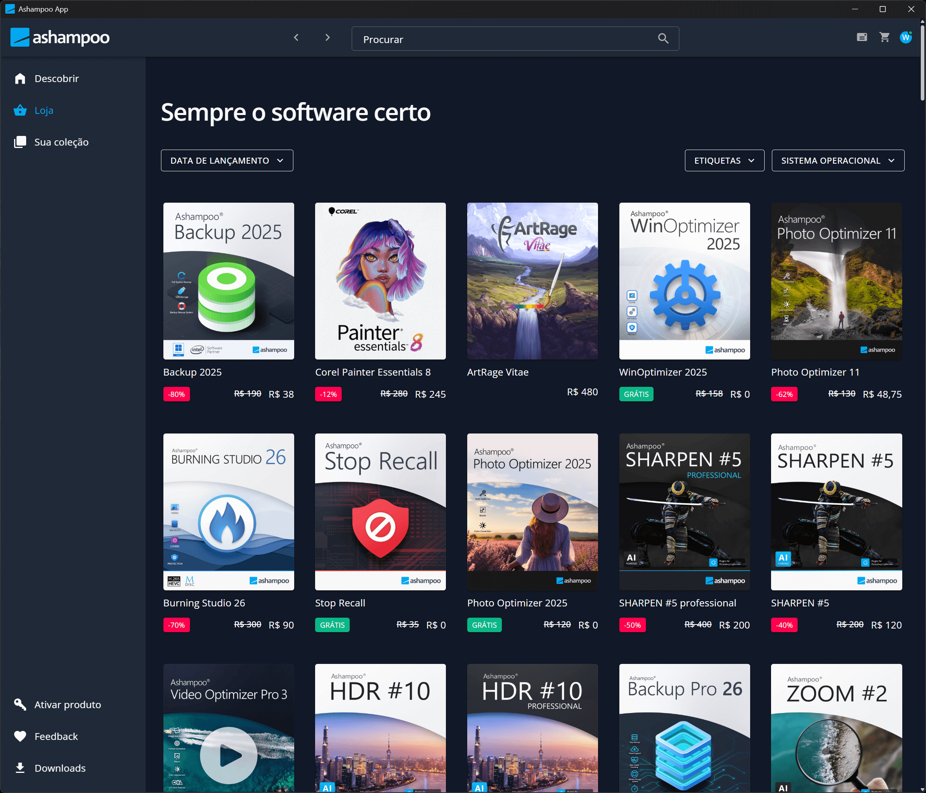The image size is (926, 793).
Task: Click the shopping cart icon
Action: point(884,37)
